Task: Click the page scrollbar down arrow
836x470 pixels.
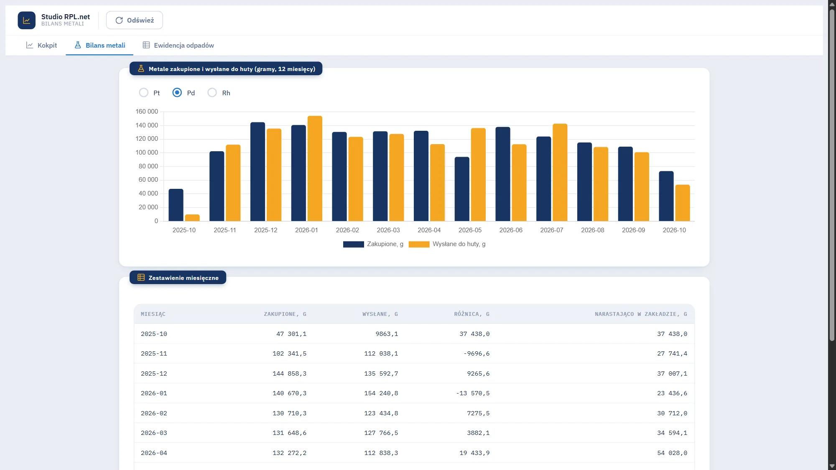Action: click(832, 466)
